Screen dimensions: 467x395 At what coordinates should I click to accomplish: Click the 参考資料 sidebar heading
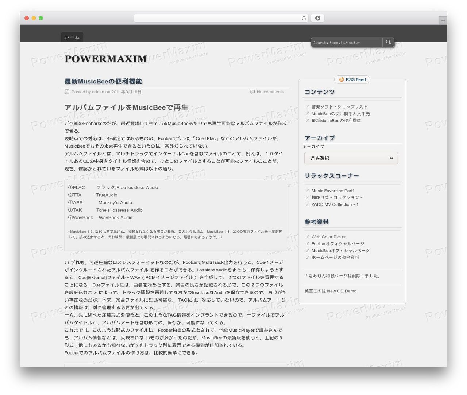coord(317,222)
